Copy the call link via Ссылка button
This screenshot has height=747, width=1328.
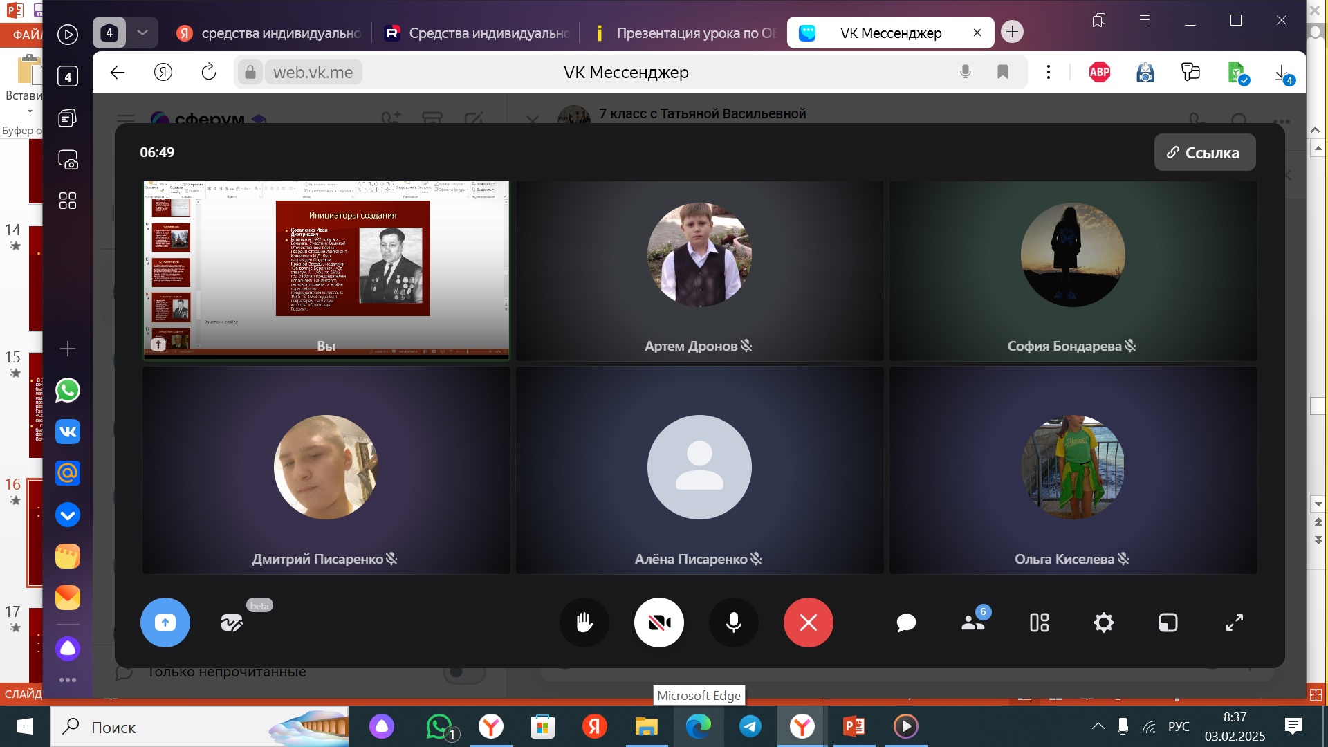[x=1205, y=152]
